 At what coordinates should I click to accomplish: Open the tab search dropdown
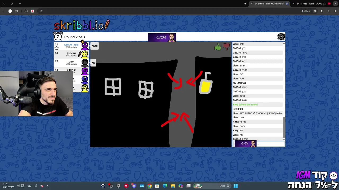(335, 4)
